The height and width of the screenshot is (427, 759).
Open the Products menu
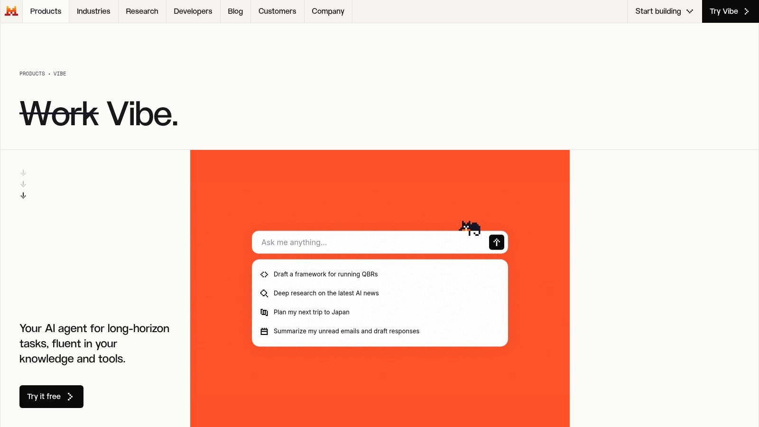pos(46,11)
